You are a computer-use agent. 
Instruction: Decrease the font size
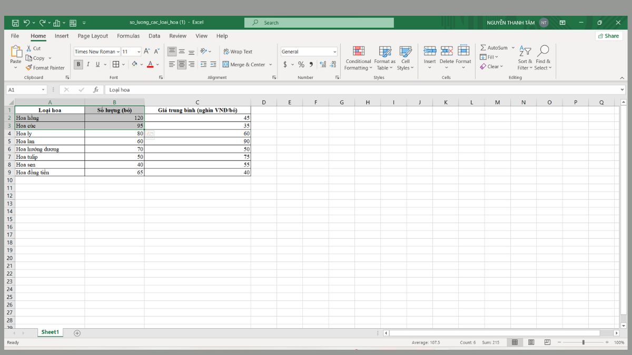[x=156, y=52]
